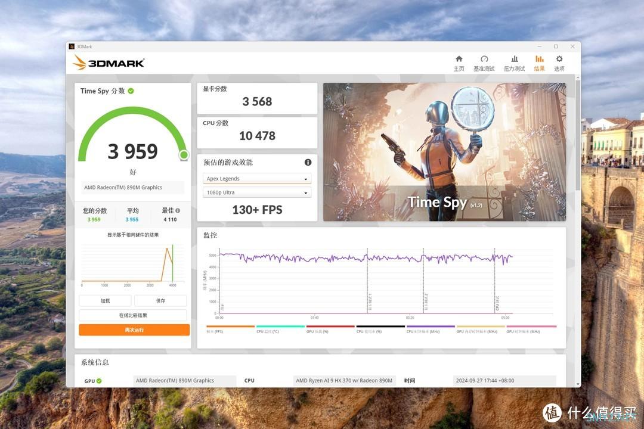The image size is (644, 429).
Task: Toggle the pink GPU 时钟频率 (MHz) legend series
Action: pyautogui.click(x=531, y=329)
